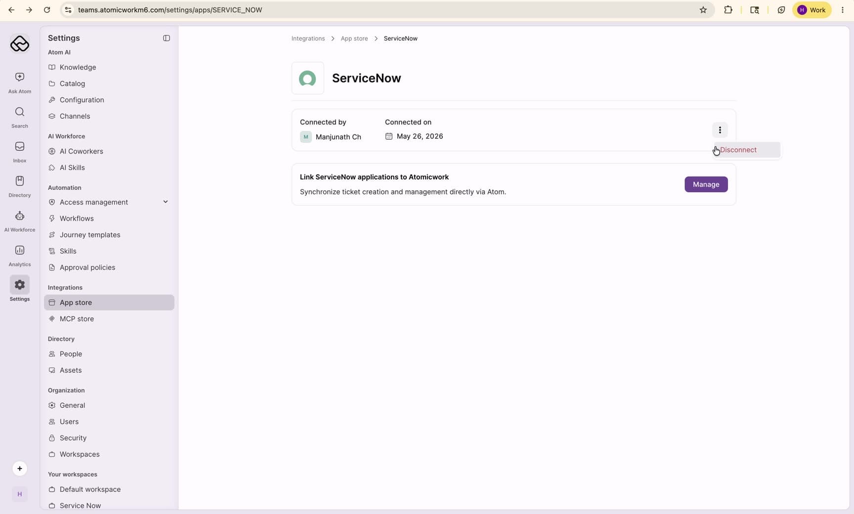
Task: Open Knowledge settings
Action: pyautogui.click(x=109, y=67)
